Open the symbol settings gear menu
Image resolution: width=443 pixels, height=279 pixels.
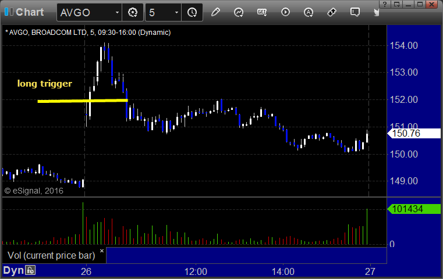point(133,12)
